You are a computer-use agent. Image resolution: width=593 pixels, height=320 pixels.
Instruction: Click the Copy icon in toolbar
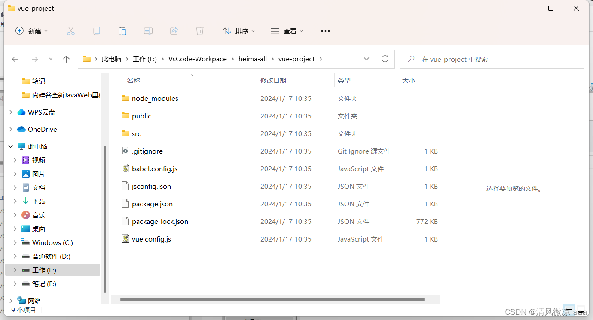point(97,31)
